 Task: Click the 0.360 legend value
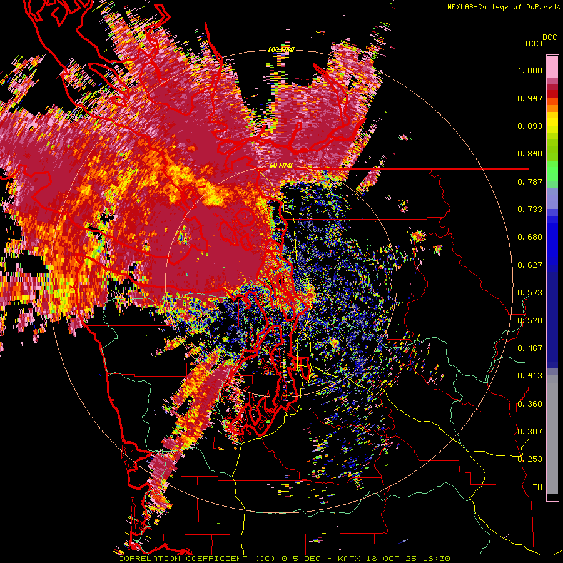(530, 404)
